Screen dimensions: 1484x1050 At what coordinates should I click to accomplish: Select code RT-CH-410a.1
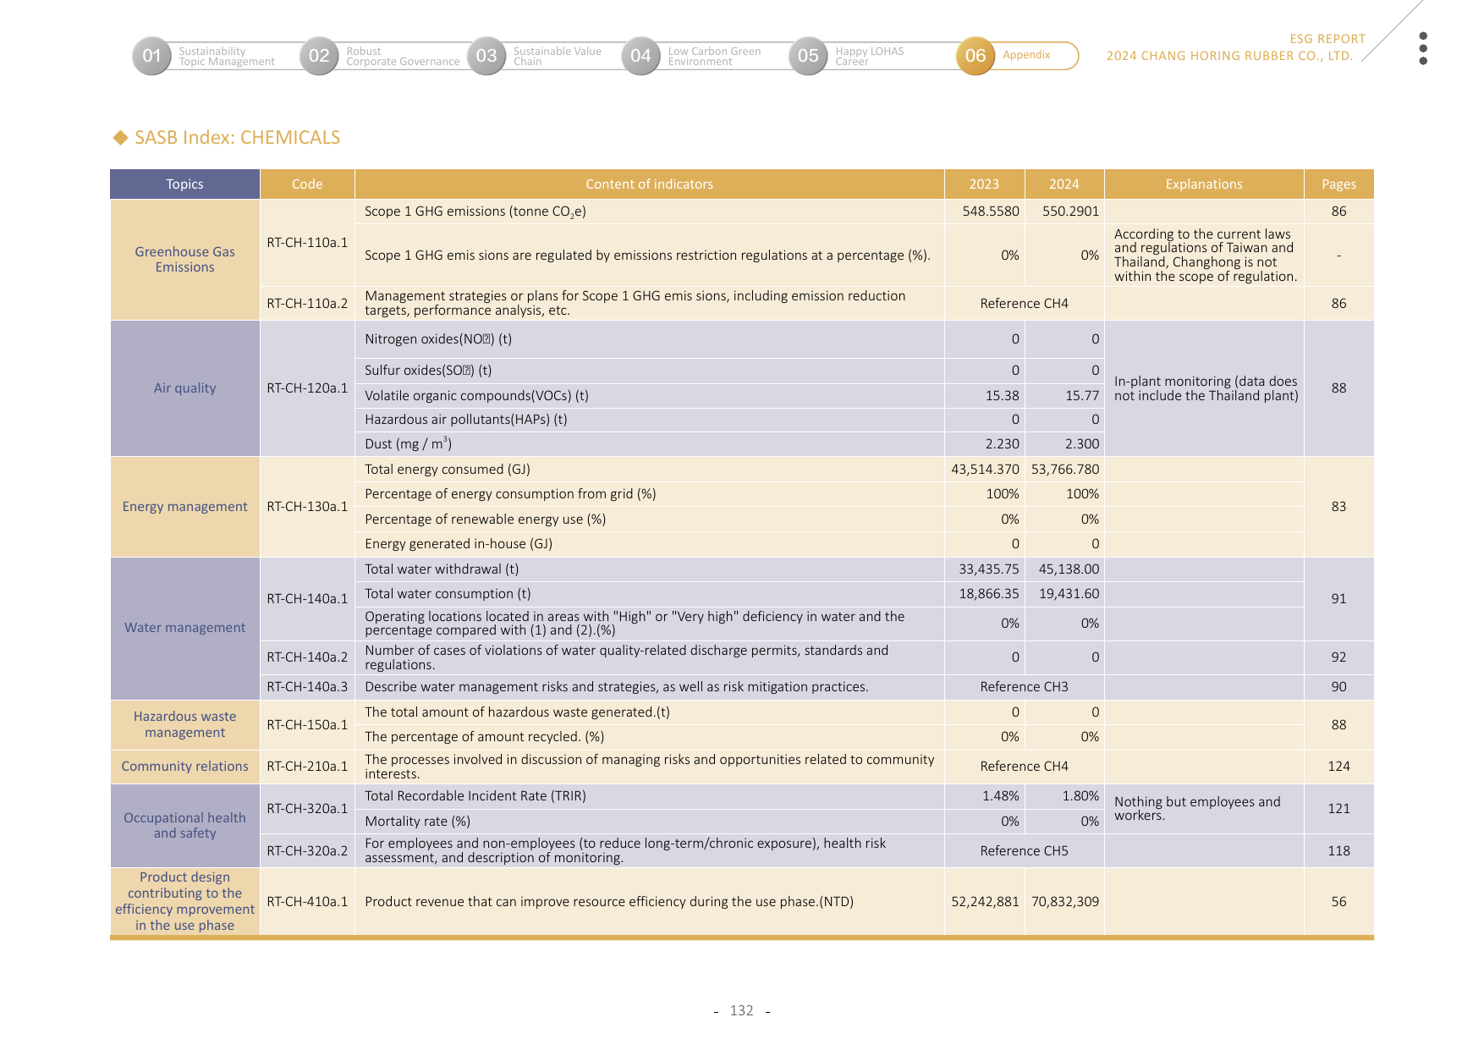307,902
